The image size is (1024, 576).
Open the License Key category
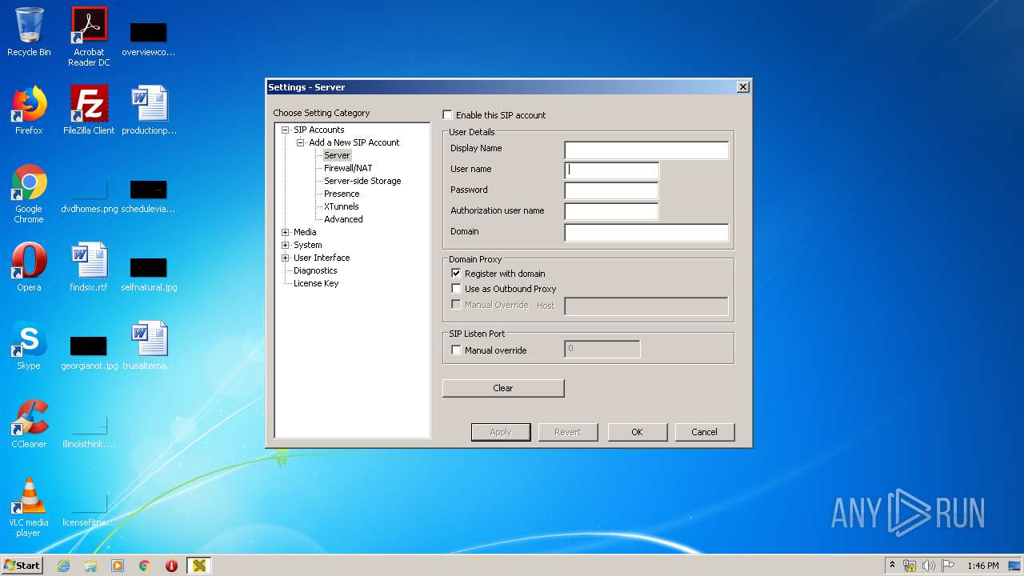click(x=316, y=283)
